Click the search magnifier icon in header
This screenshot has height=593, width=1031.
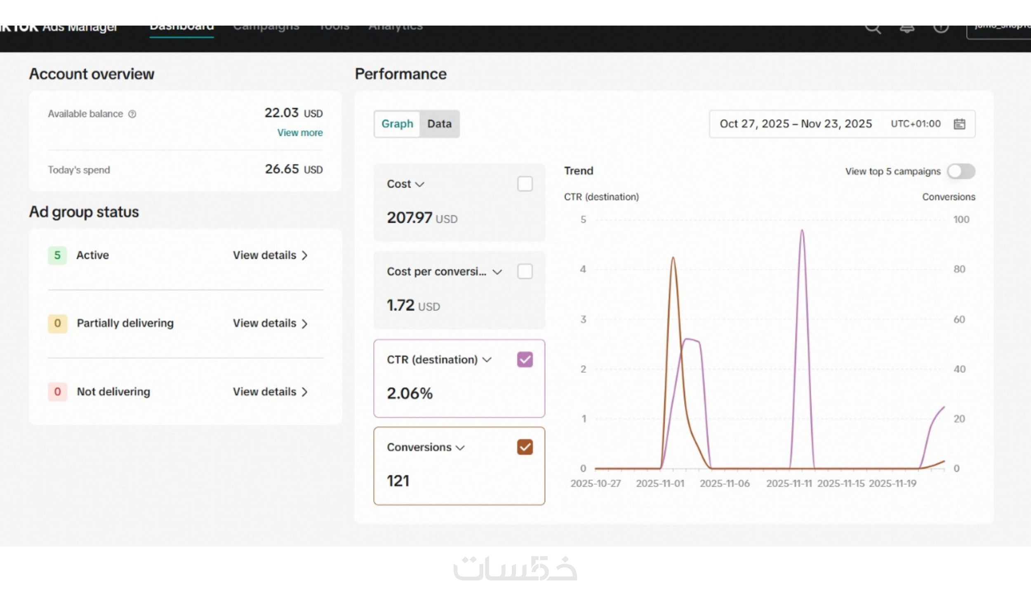[873, 28]
